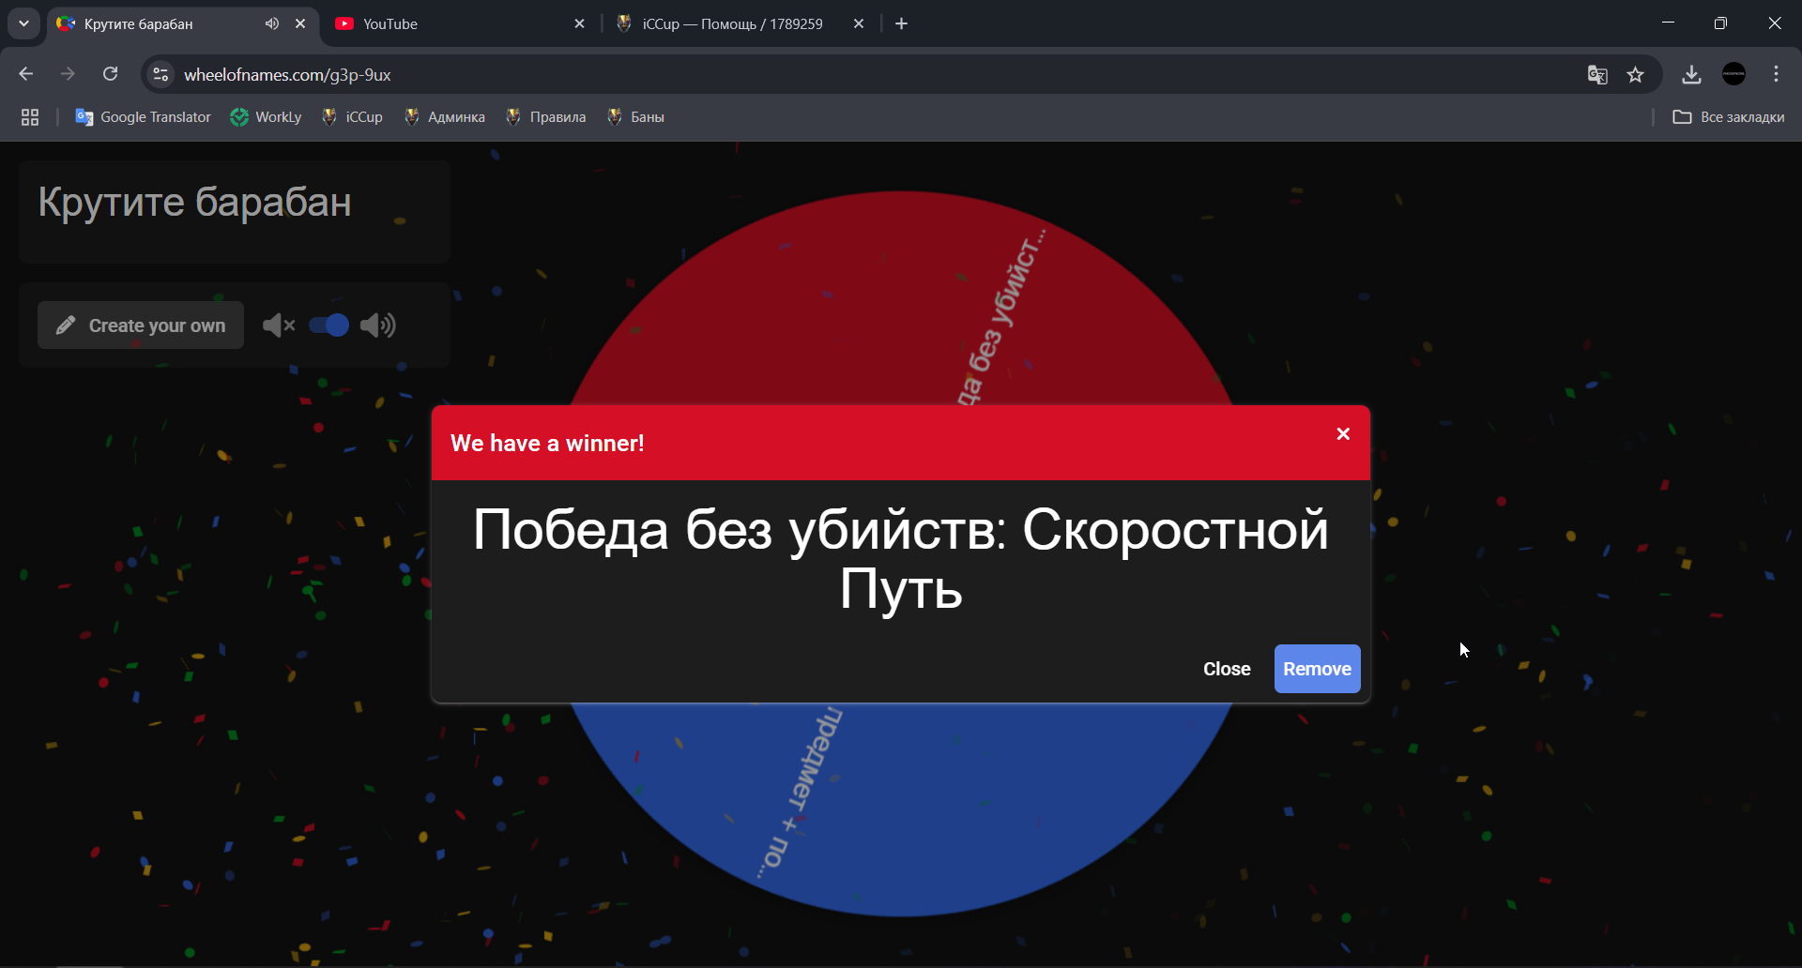Open a new browser tab
1802x968 pixels.
pos(902,23)
